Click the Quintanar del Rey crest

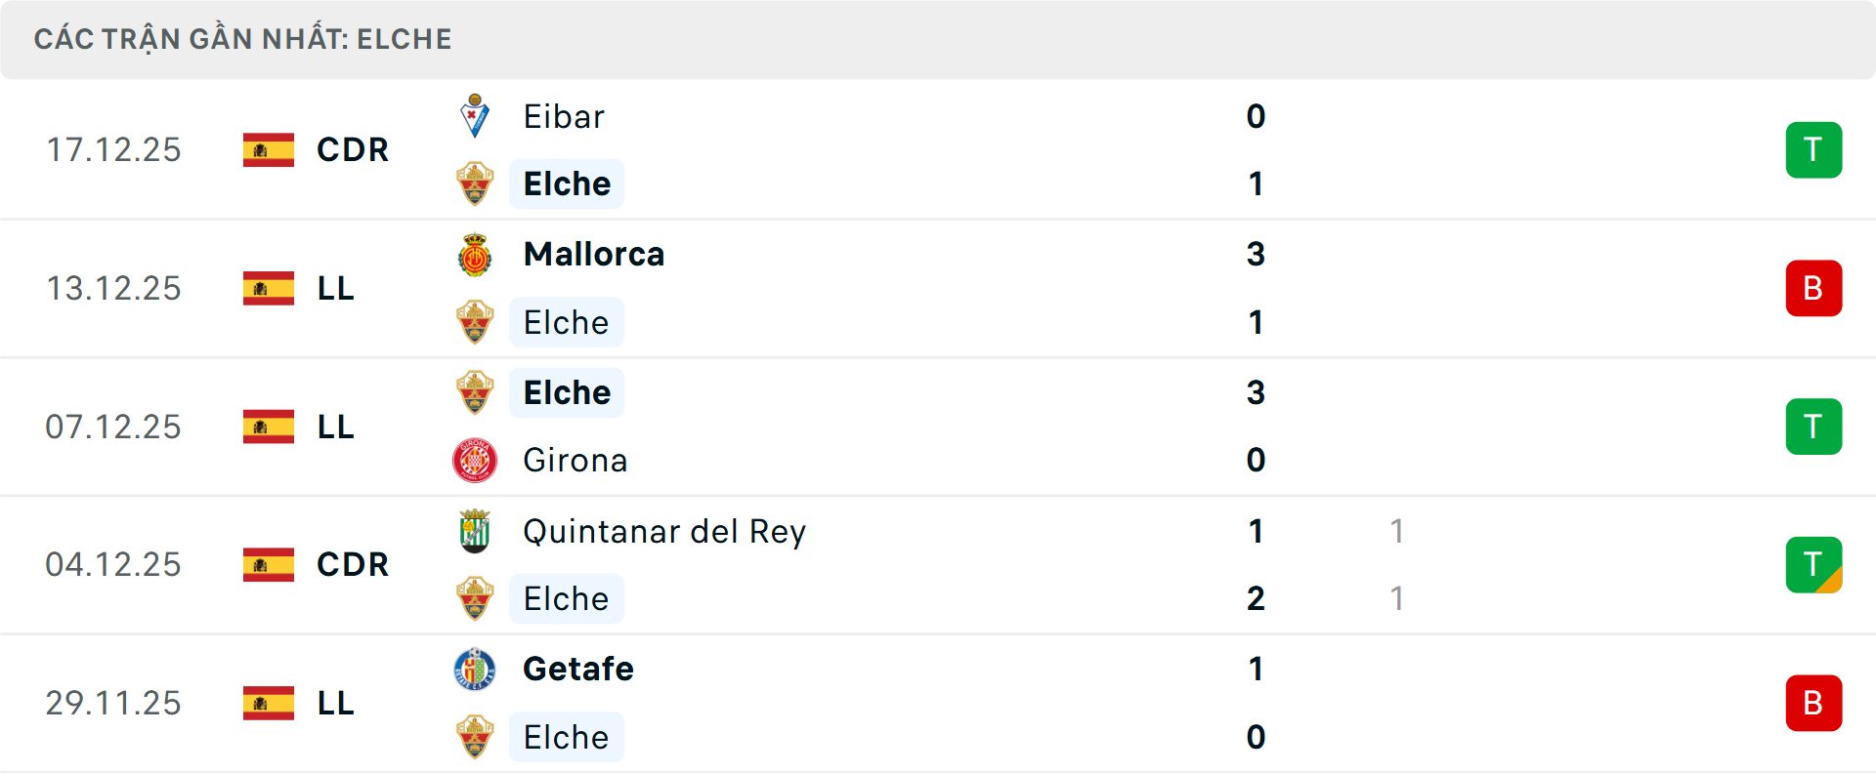pos(475,531)
